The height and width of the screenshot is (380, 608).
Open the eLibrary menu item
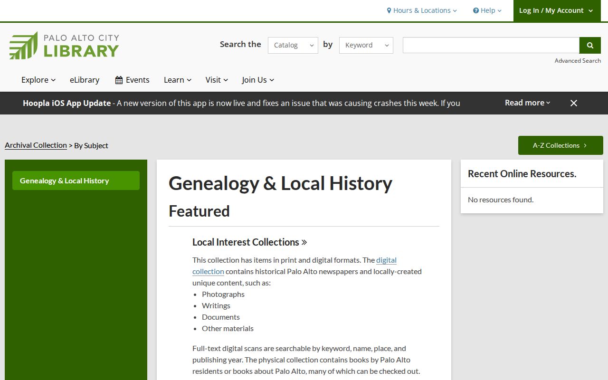tap(85, 80)
